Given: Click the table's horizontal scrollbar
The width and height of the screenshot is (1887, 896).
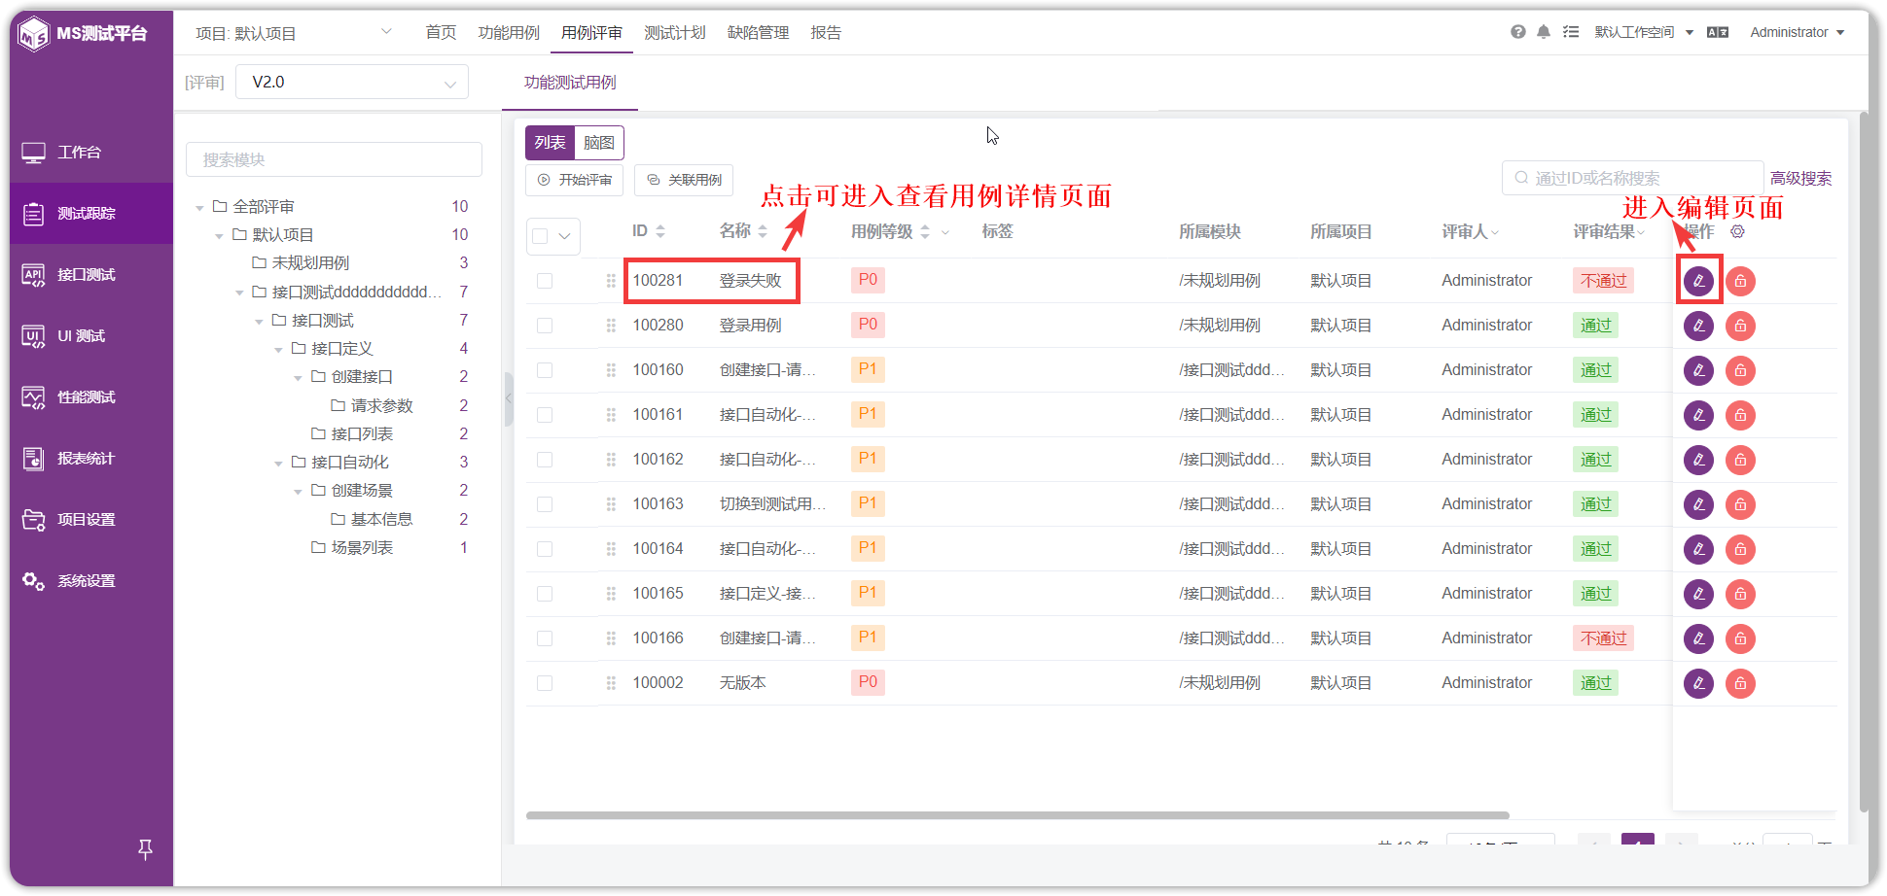Looking at the screenshot, I should (1017, 815).
